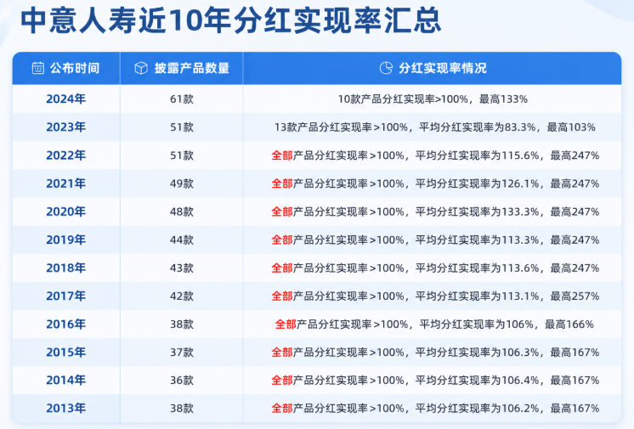Click the text containing 106%，最高166%

pyautogui.click(x=434, y=324)
